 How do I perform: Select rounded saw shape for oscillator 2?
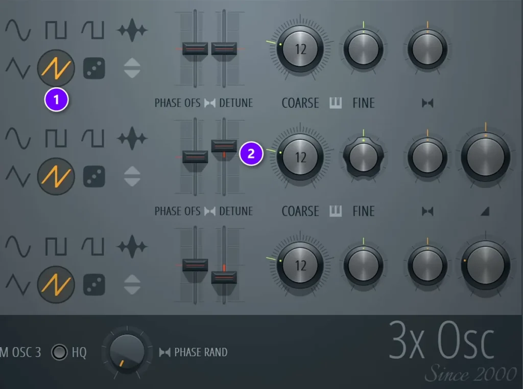click(93, 138)
